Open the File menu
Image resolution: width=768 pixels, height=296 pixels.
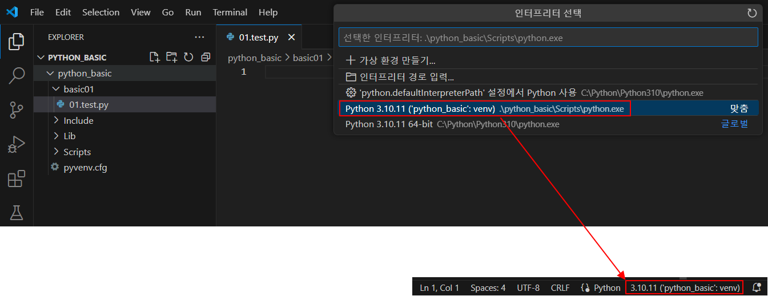coord(37,12)
